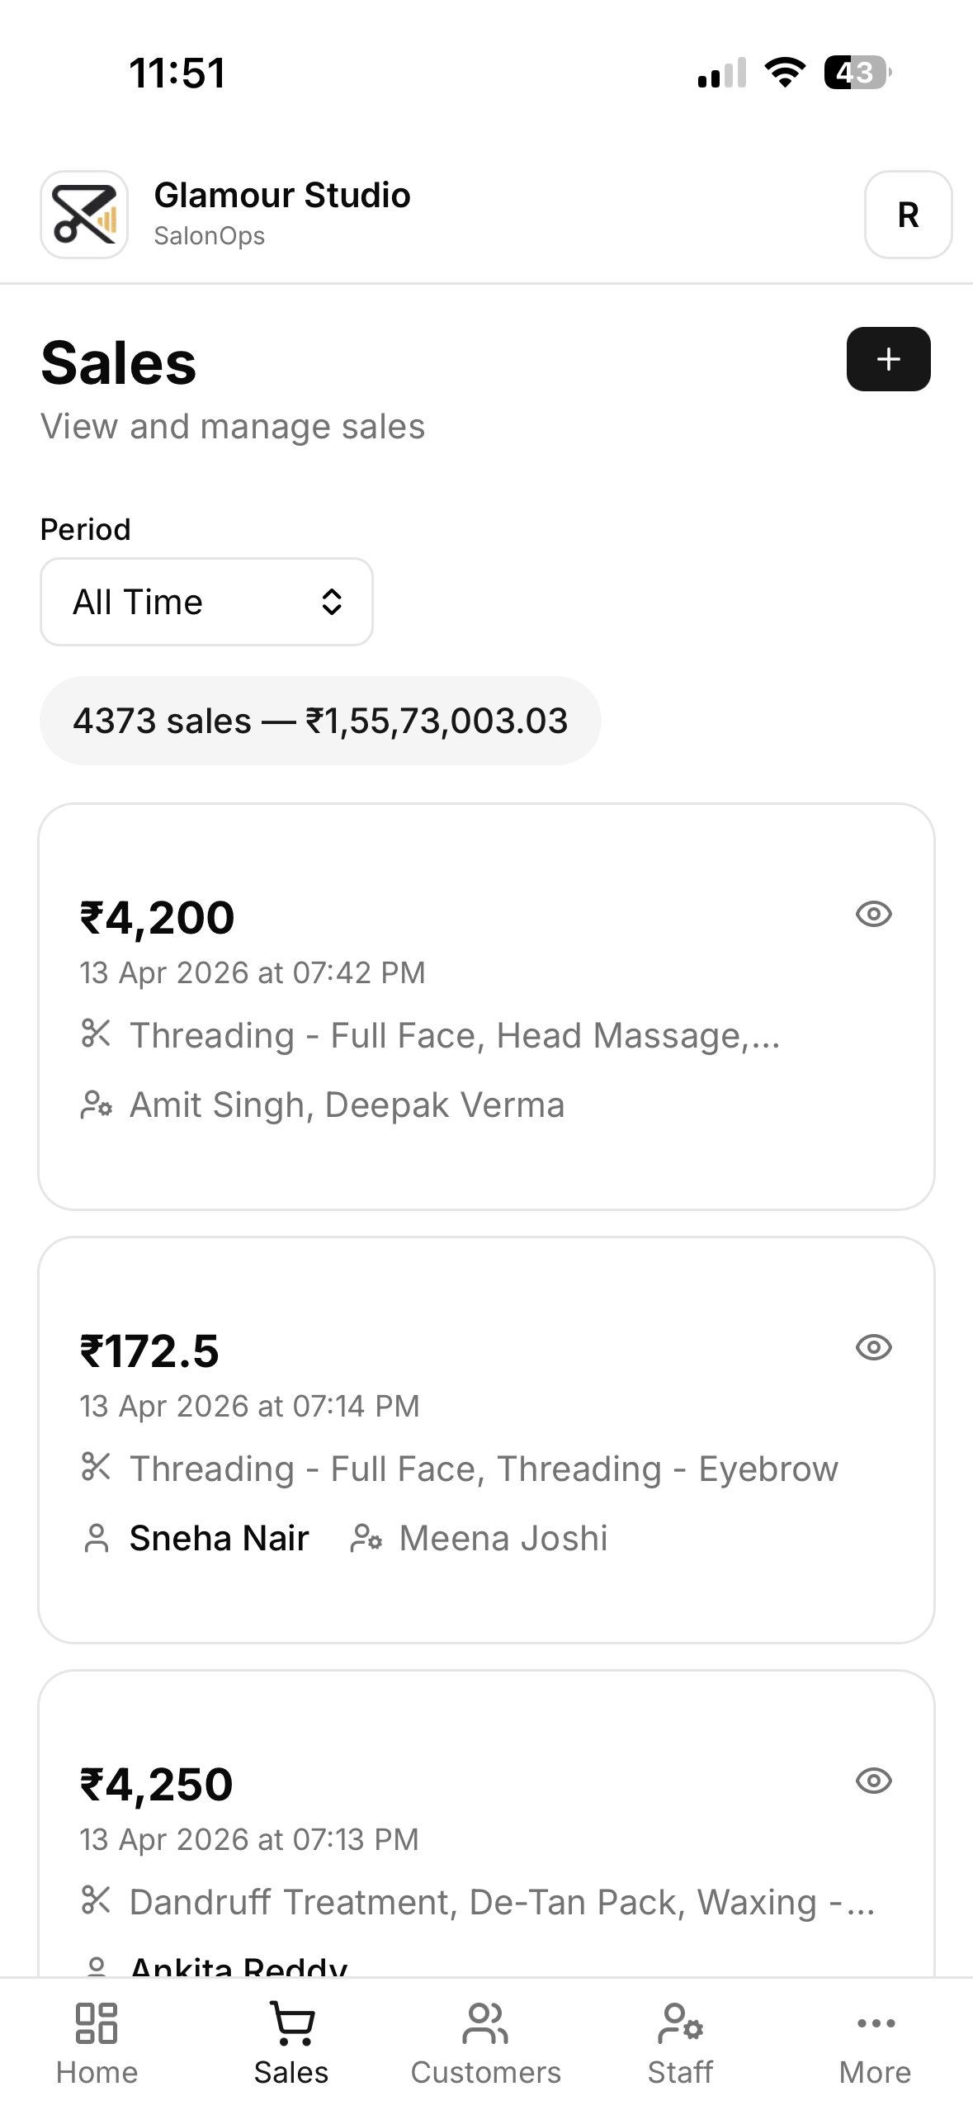Viewport: 973px width, 2110px height.
Task: View details of the ₹4,200 sale
Action: (873, 914)
